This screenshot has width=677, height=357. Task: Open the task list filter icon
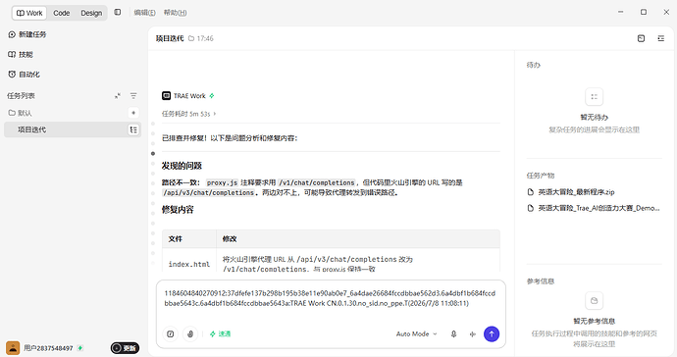(x=133, y=96)
